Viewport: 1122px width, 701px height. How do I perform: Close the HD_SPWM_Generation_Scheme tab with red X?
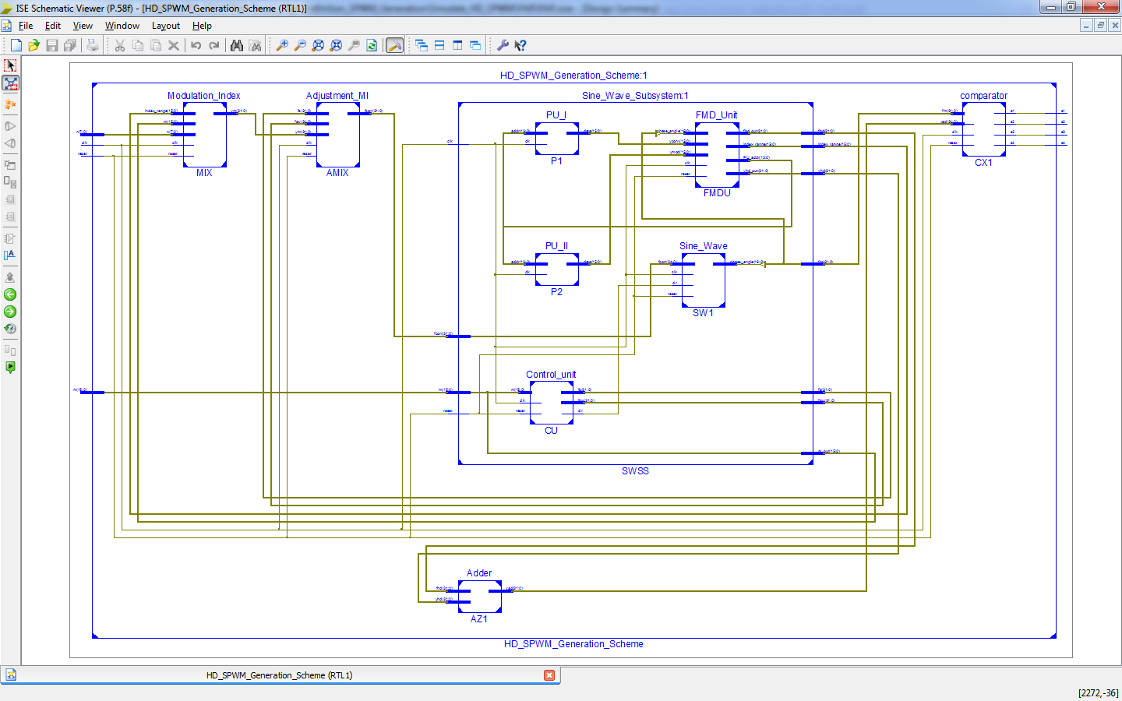point(549,675)
